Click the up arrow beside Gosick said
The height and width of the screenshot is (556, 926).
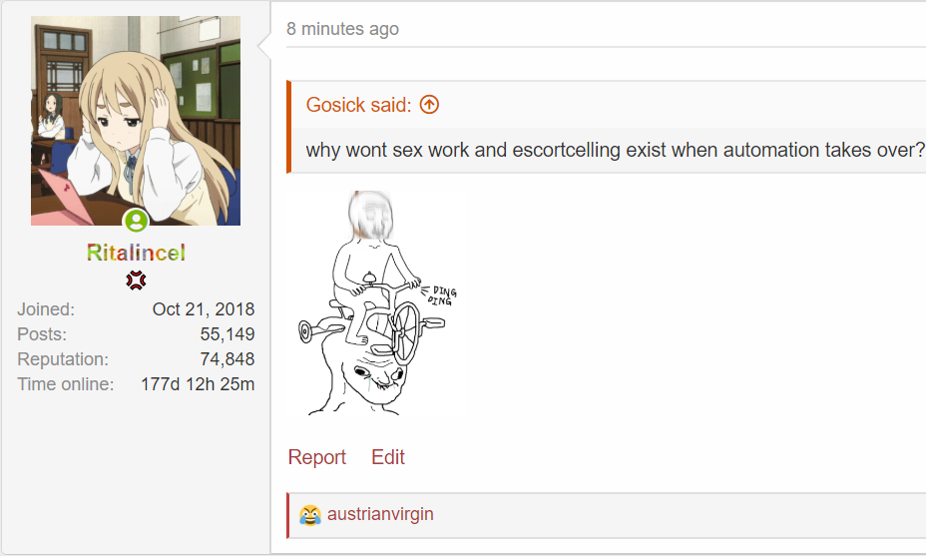429,105
